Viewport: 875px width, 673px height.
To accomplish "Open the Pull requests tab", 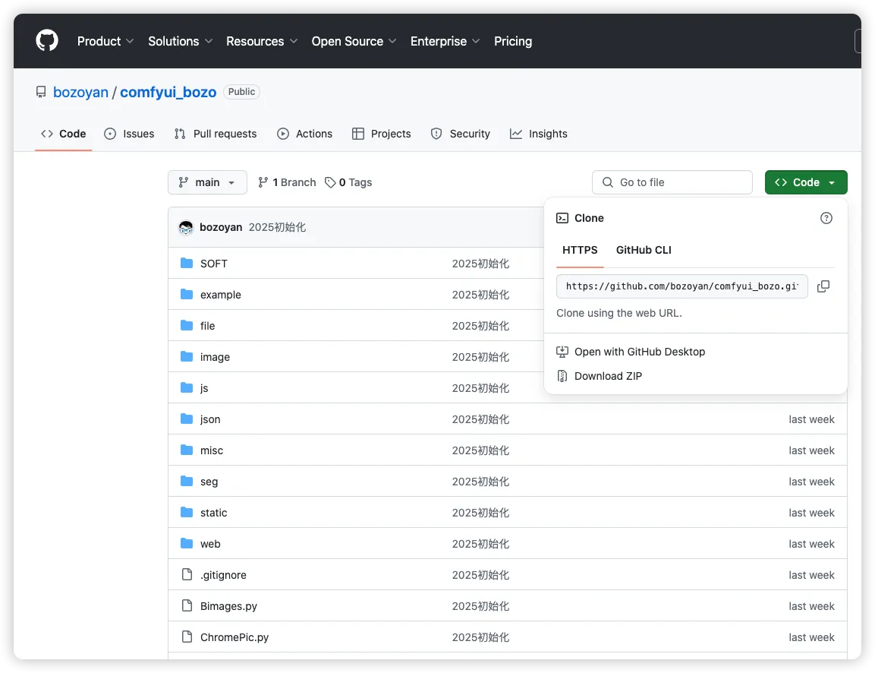I will tap(216, 134).
